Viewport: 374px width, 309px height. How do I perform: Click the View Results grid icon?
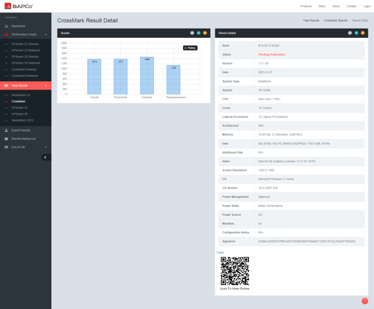click(6, 86)
